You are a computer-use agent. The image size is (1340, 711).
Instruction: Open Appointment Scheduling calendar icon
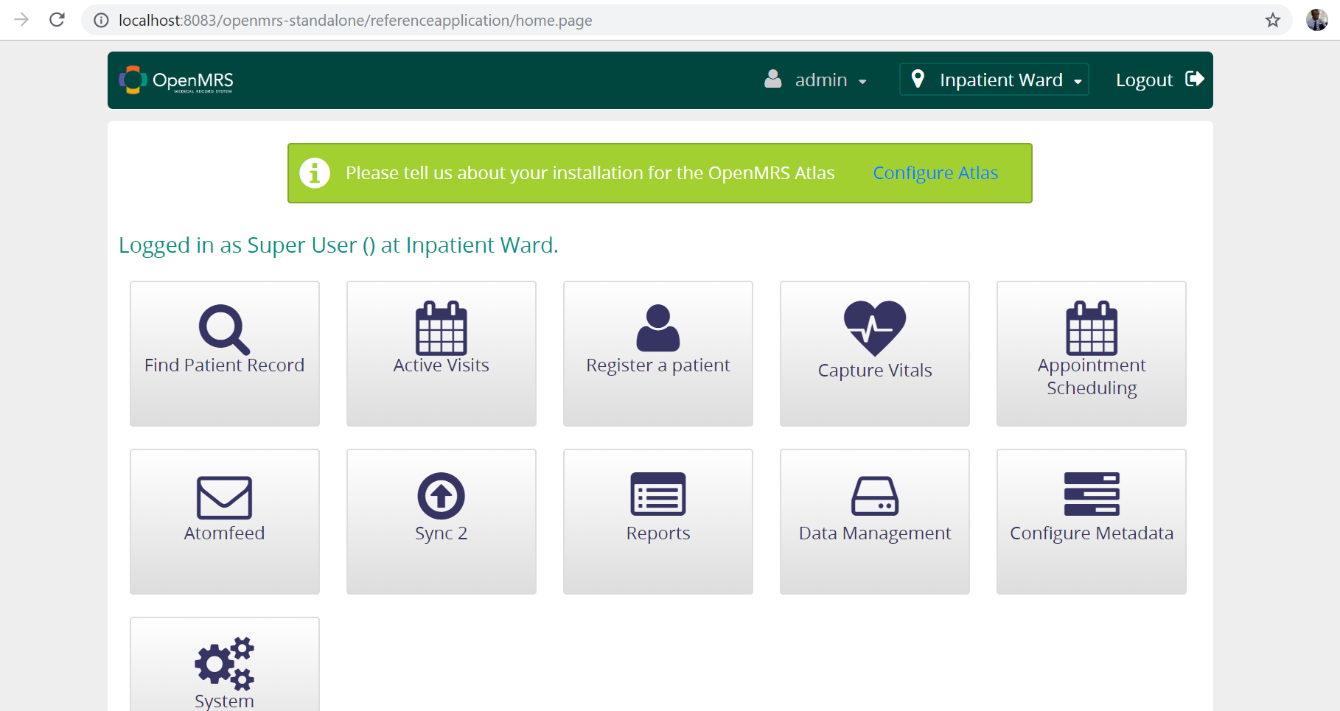tap(1091, 329)
